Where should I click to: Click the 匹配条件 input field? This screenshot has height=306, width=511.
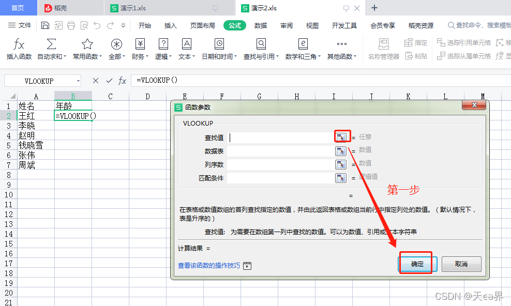point(280,178)
